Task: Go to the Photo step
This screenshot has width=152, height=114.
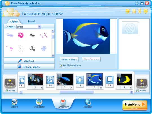Action: click(x=14, y=104)
